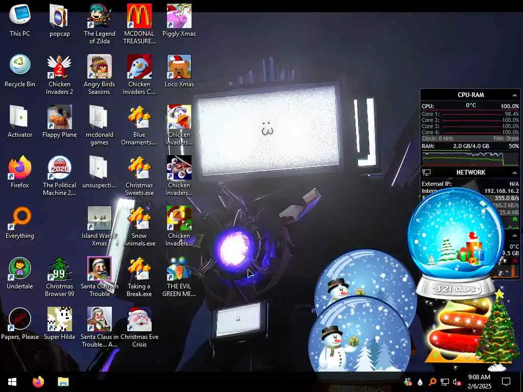Select the Angry Birds Seasons shortcut
Image resolution: width=523 pixels, height=392 pixels.
click(100, 75)
